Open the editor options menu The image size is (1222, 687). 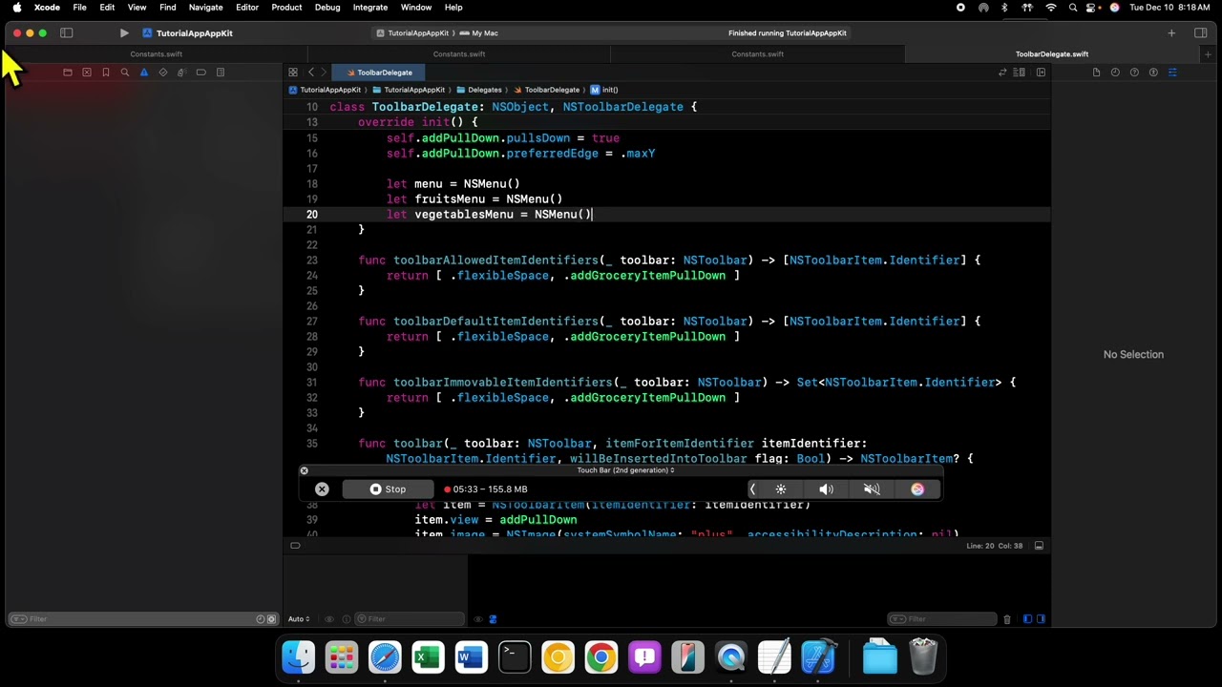pos(1020,73)
